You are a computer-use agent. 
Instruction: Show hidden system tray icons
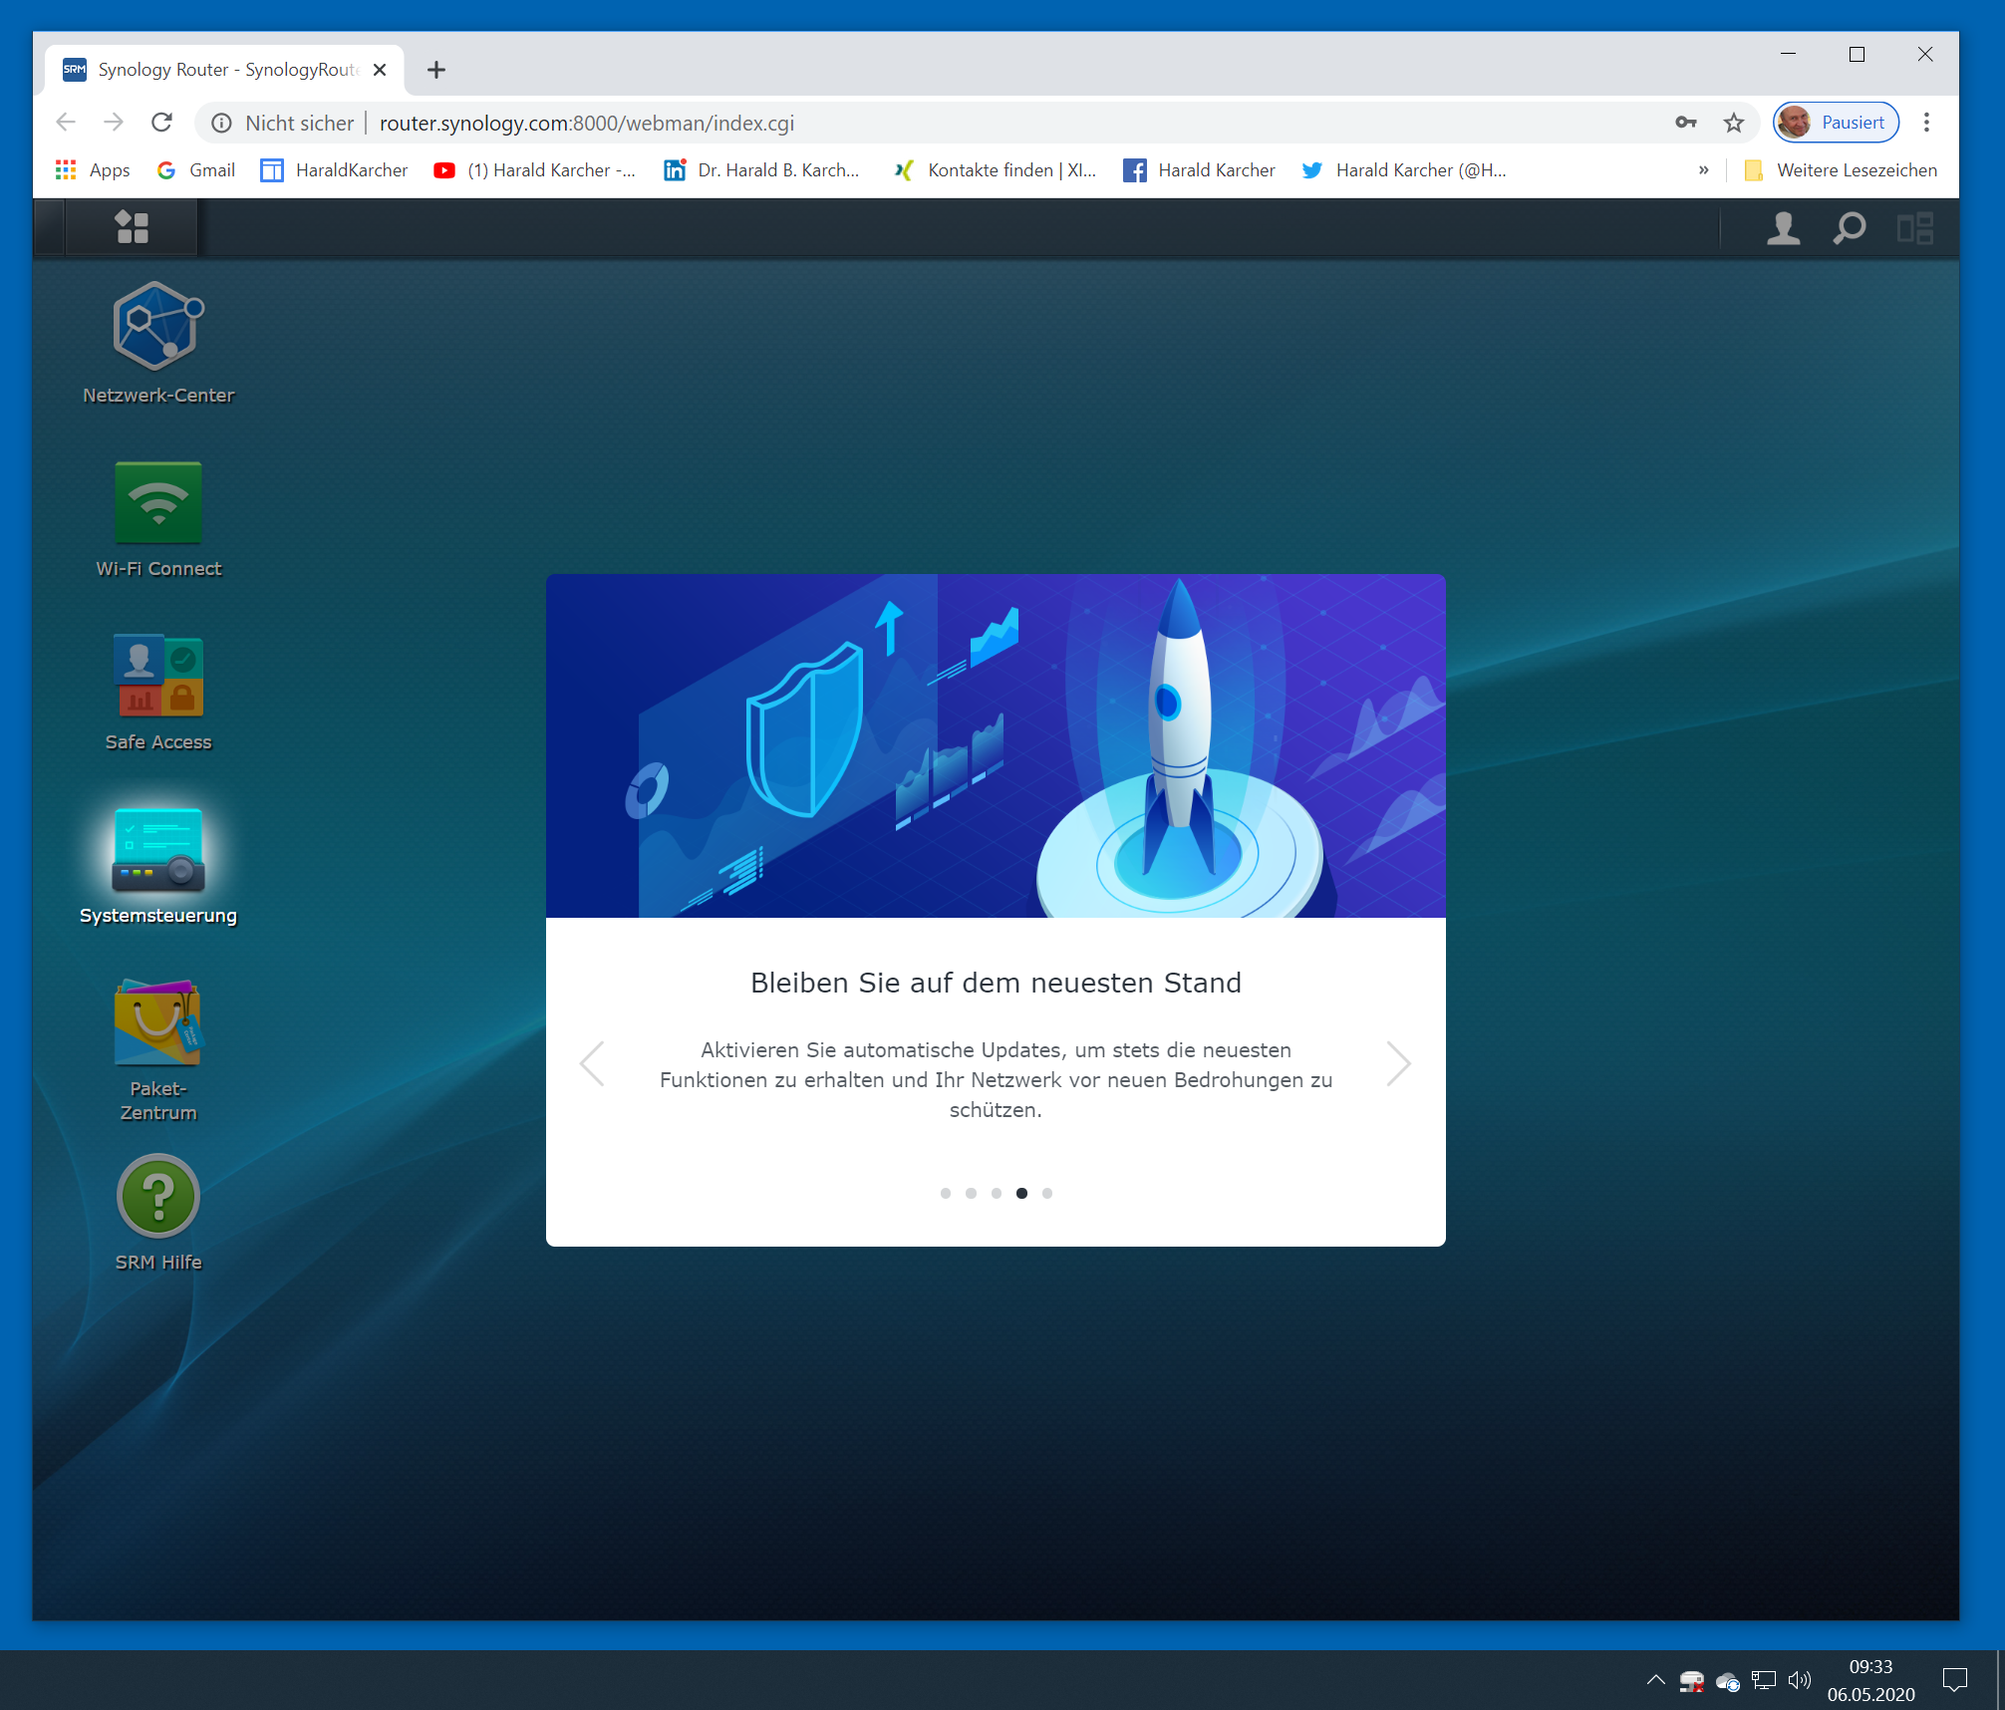tap(1655, 1680)
